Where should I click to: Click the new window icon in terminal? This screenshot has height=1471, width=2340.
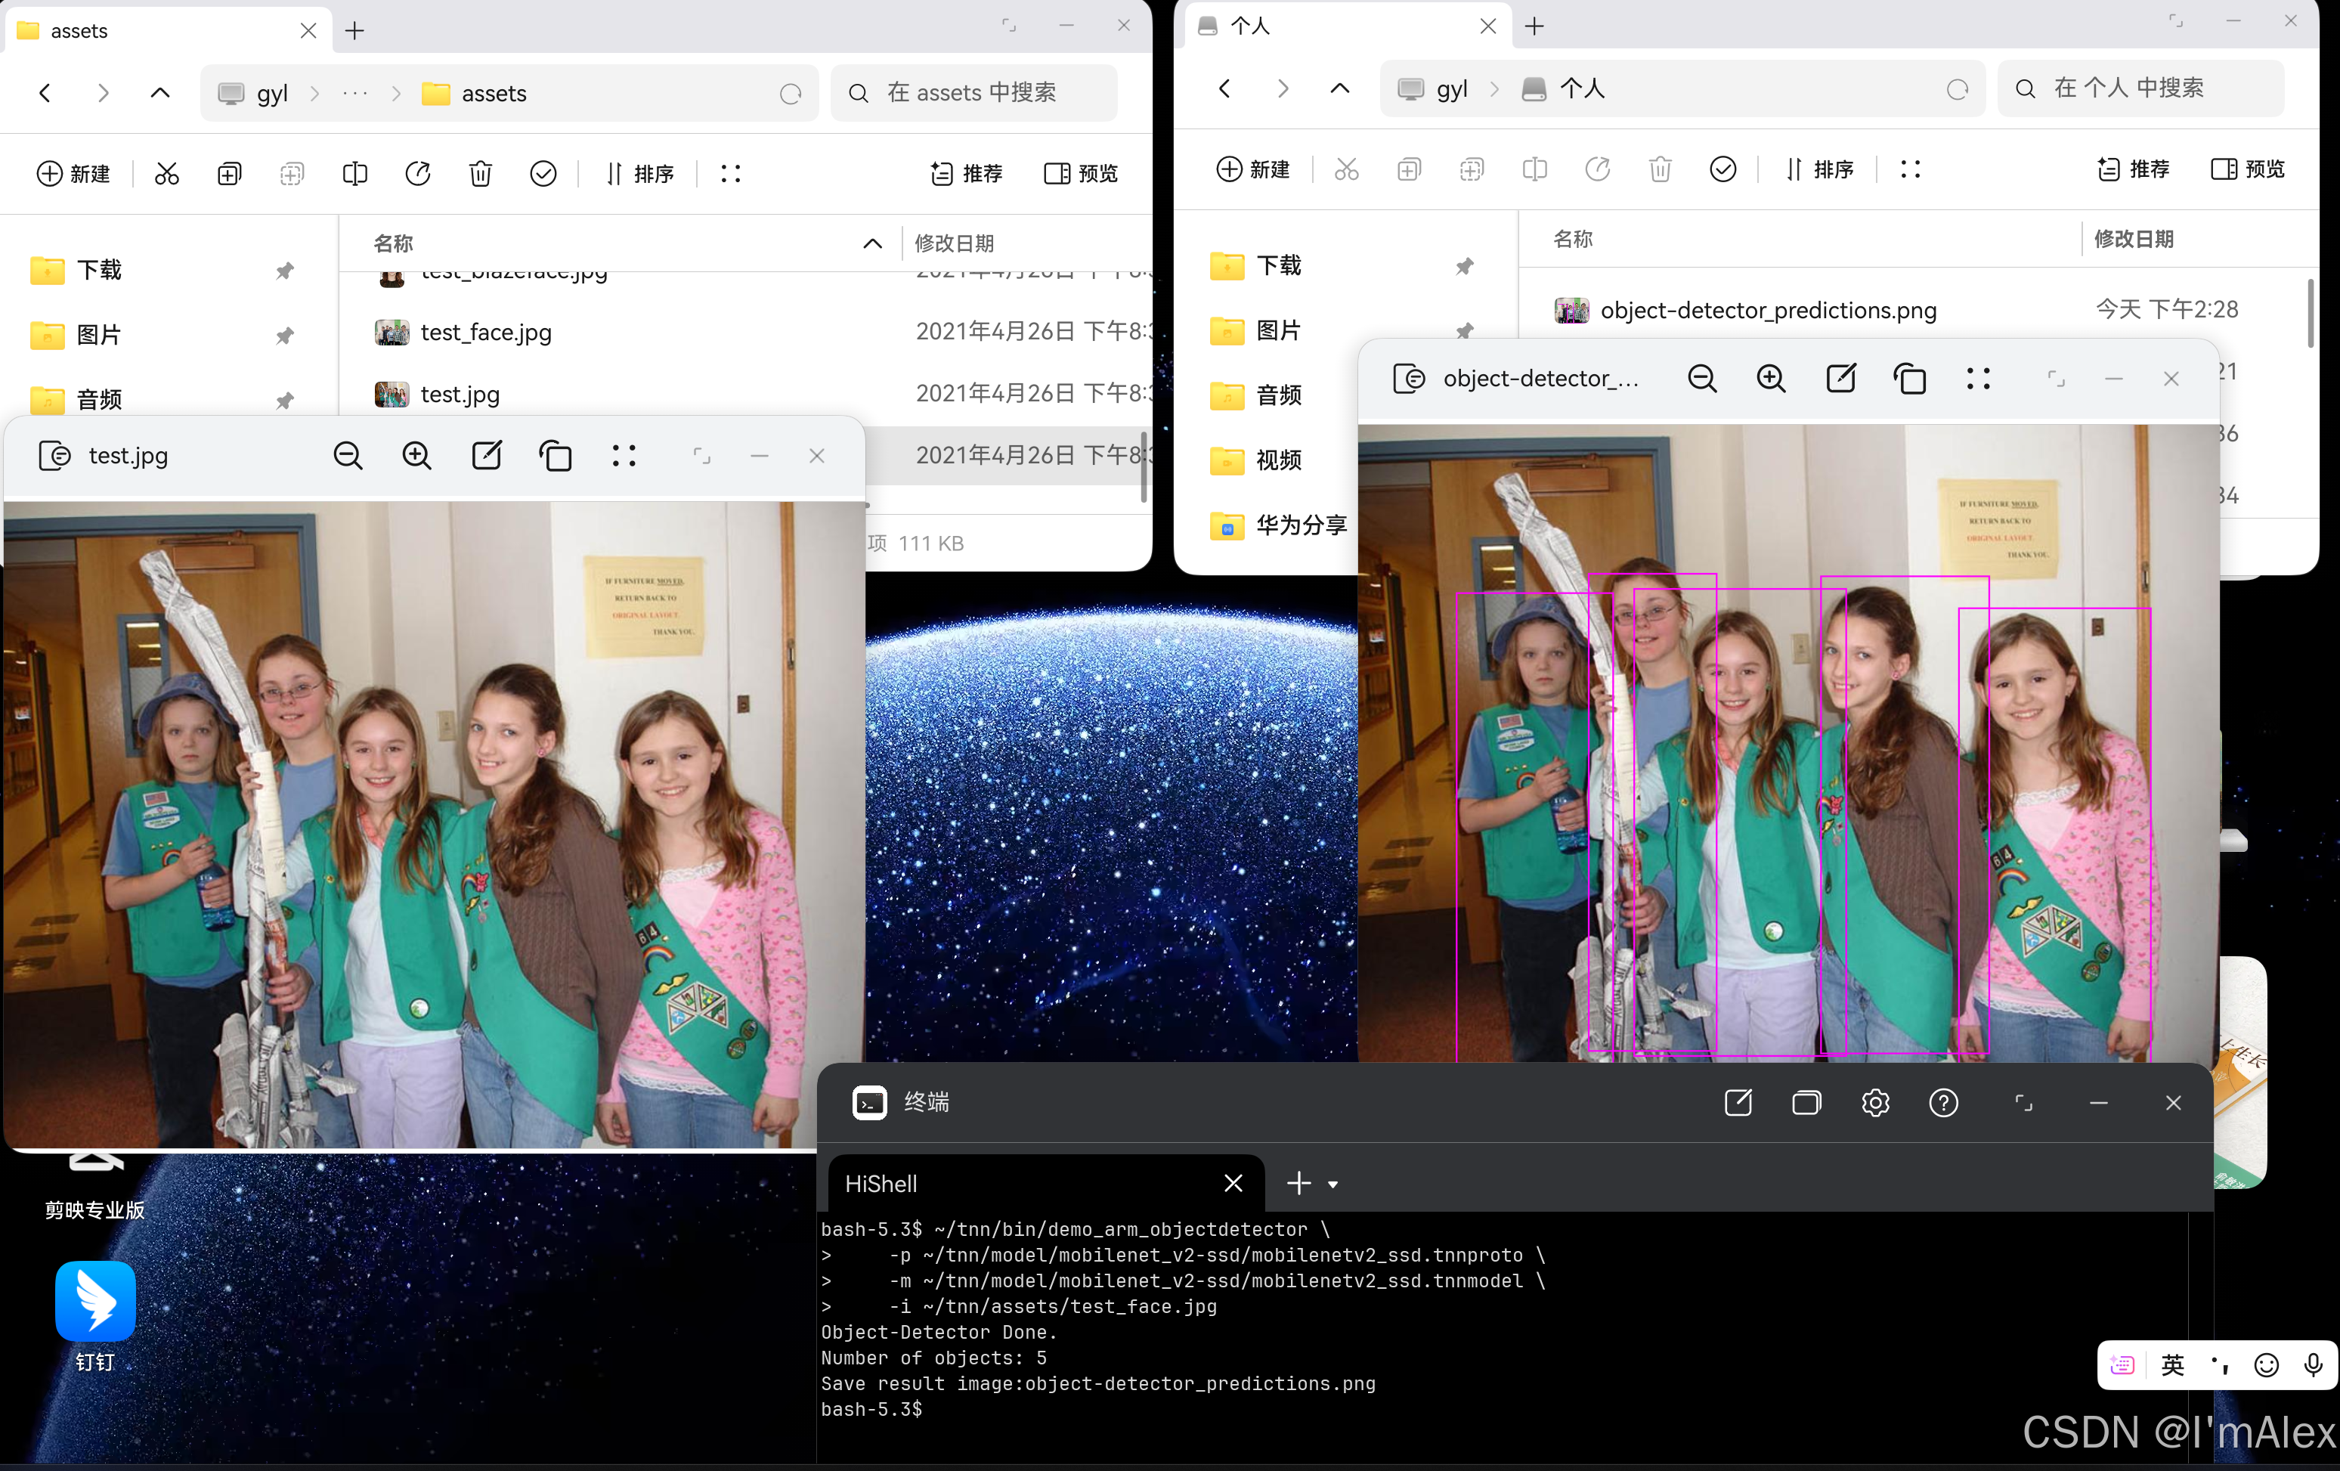click(x=1738, y=1103)
